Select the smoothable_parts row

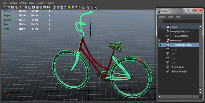point(178,45)
